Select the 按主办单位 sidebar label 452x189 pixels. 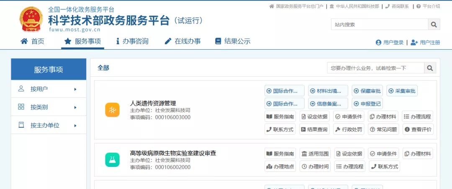(x=45, y=126)
